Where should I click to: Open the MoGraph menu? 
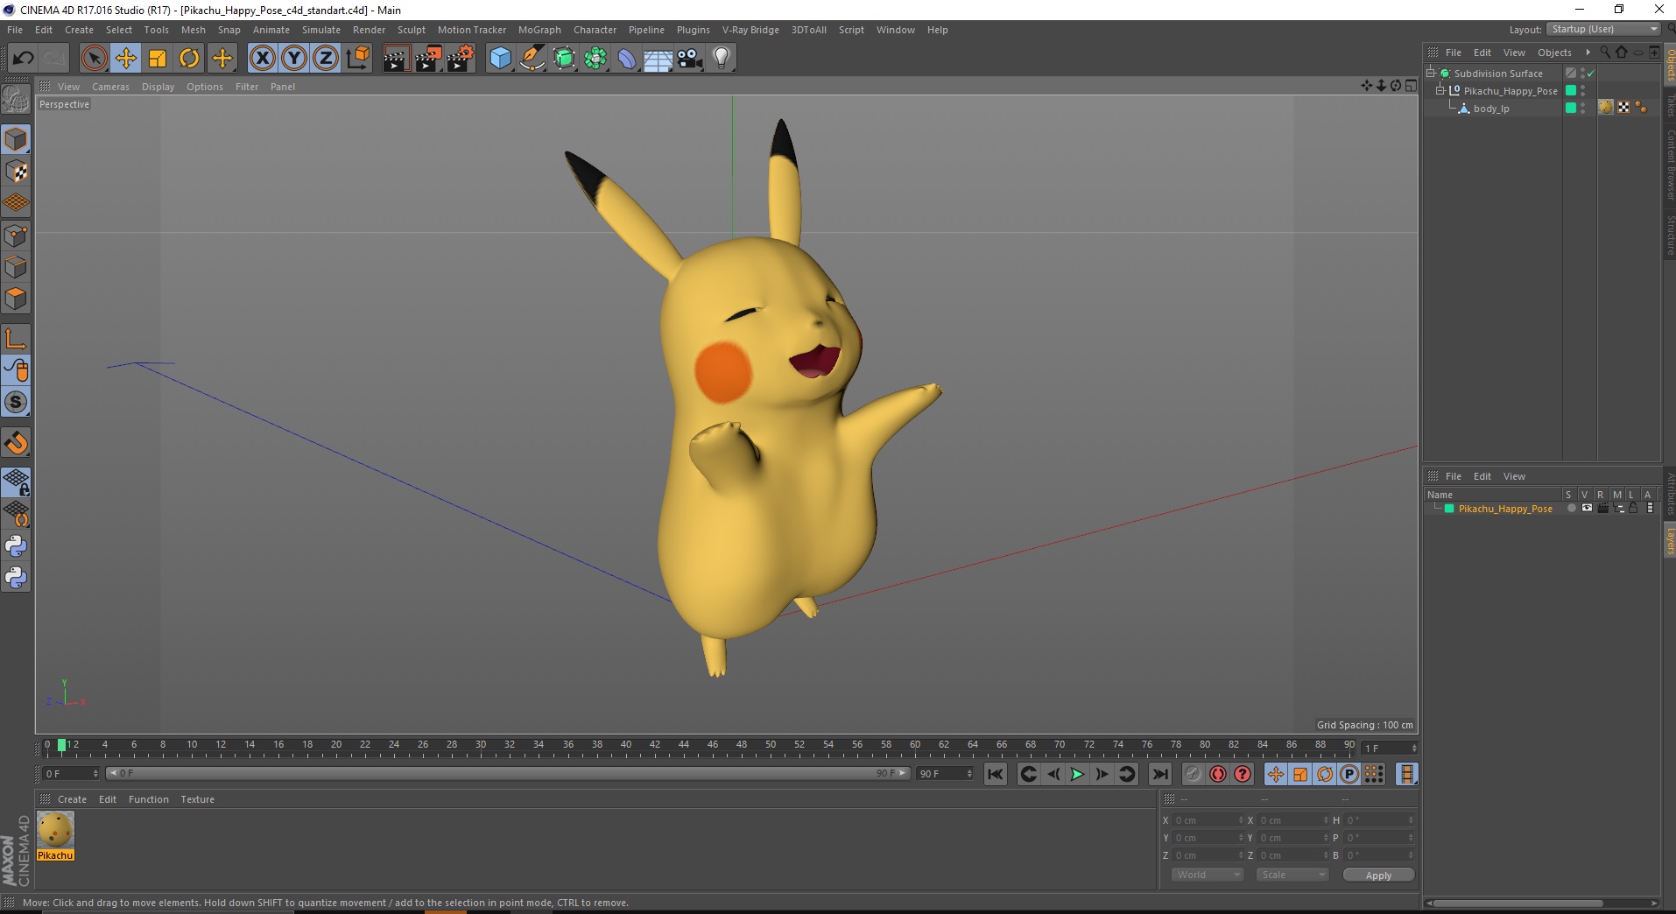point(539,30)
